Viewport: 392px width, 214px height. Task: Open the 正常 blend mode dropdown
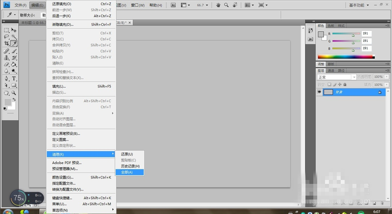(336, 77)
